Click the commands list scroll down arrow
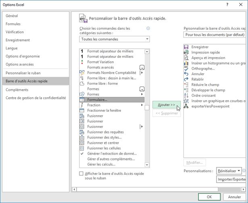Screen dimensions: 248x203 [147, 165]
